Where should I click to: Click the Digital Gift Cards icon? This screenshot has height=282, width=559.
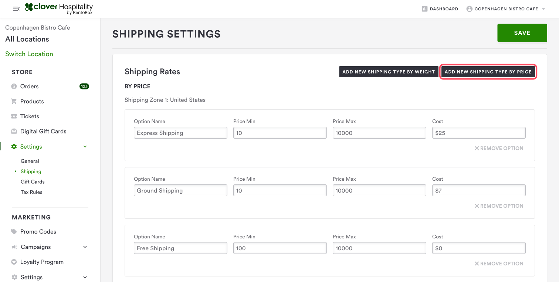pyautogui.click(x=14, y=131)
